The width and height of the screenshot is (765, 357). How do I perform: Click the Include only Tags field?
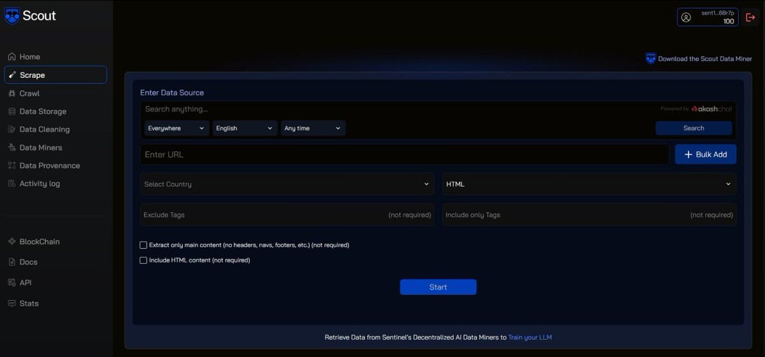589,215
